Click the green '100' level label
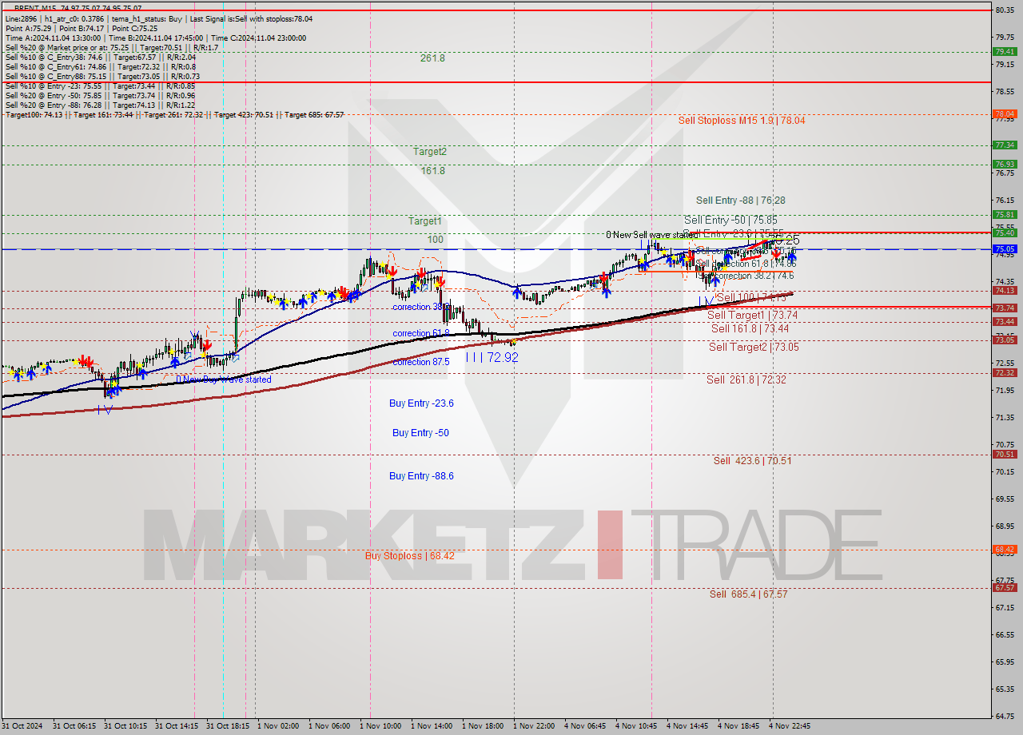This screenshot has height=735, width=1023. coord(436,239)
